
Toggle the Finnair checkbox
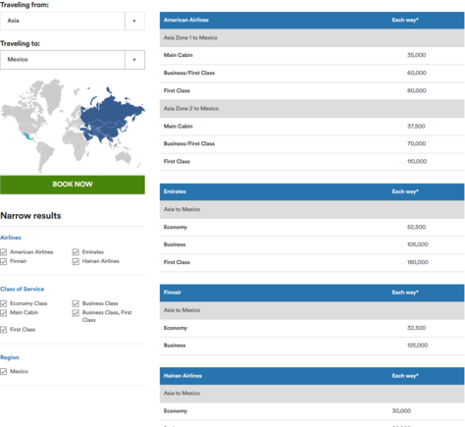tap(4, 261)
